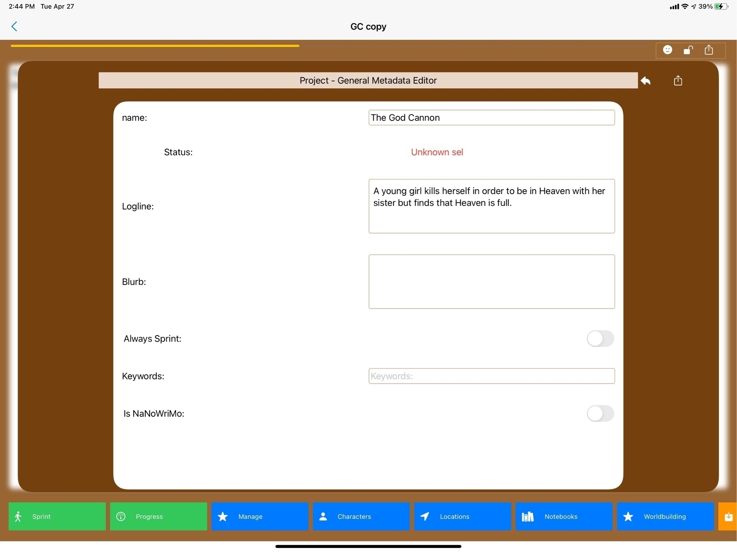Open the Progress tab
Screen dimensions: 737x552
tap(158, 516)
